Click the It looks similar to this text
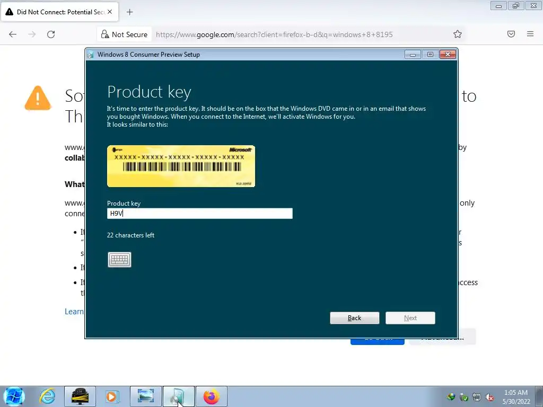This screenshot has width=543, height=407. (137, 125)
